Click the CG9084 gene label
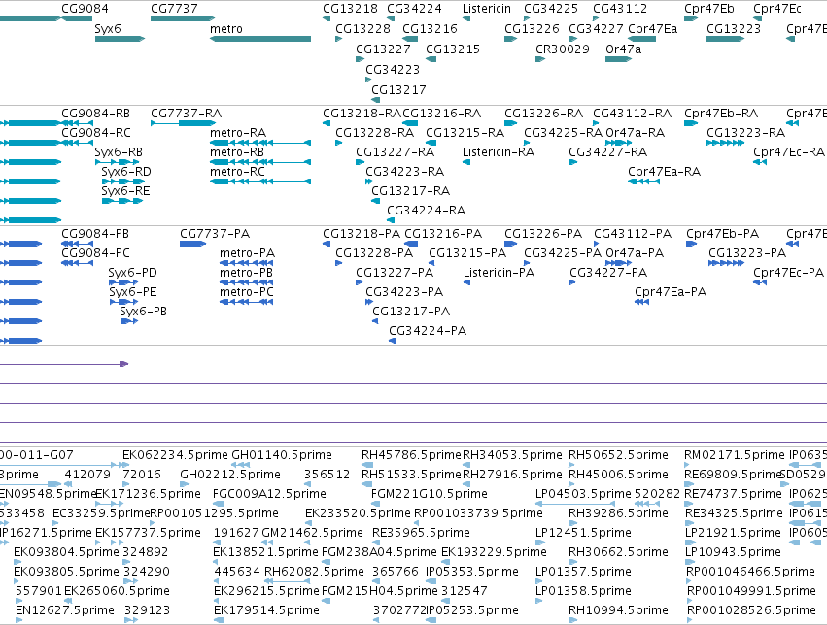 tap(85, 9)
